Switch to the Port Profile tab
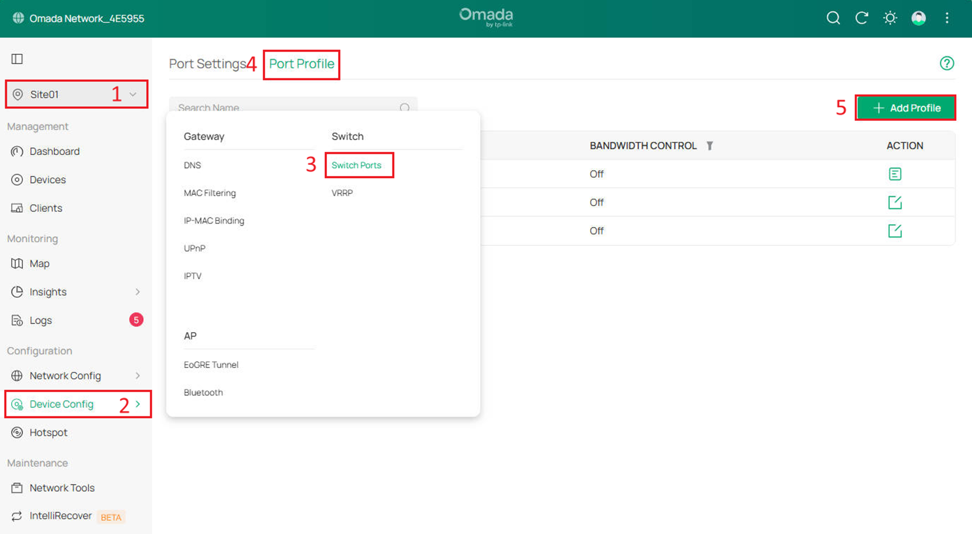The width and height of the screenshot is (972, 534). (302, 64)
